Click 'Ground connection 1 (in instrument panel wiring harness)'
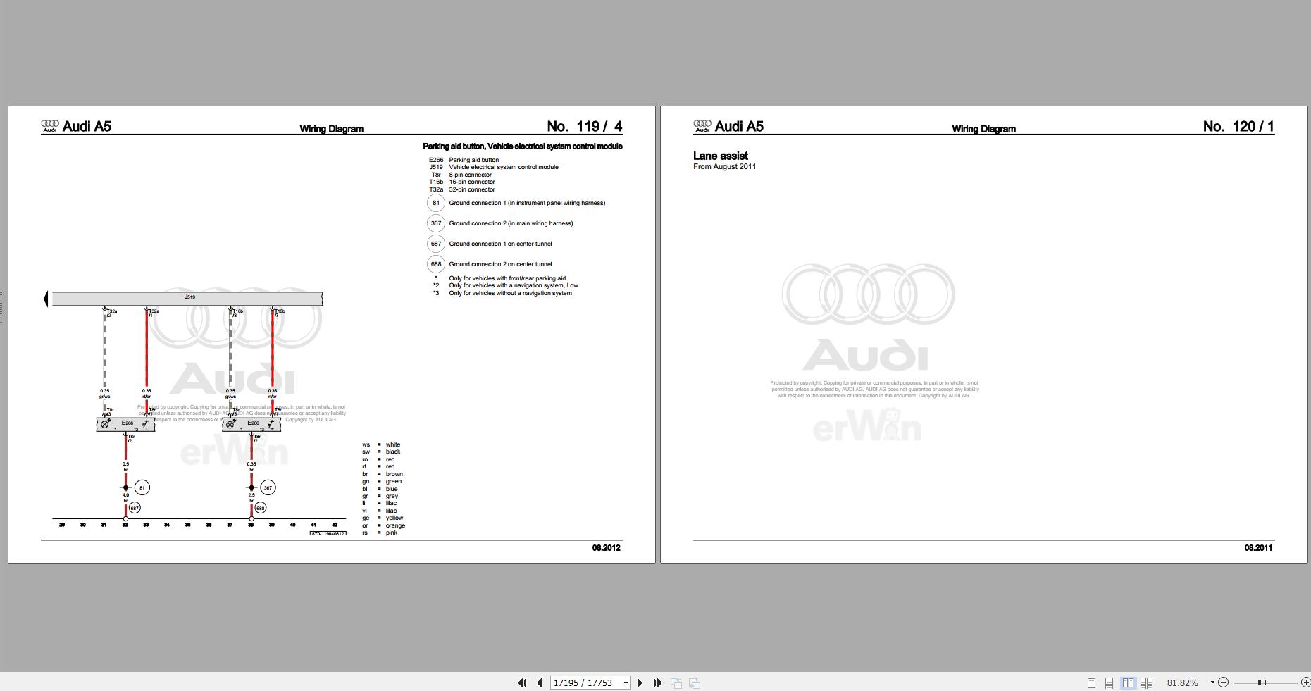The width and height of the screenshot is (1311, 691). (x=527, y=203)
